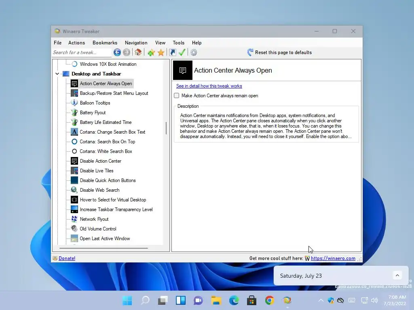Open the Chat taskbar icon
Viewport: 414px width, 310px height.
[198, 300]
